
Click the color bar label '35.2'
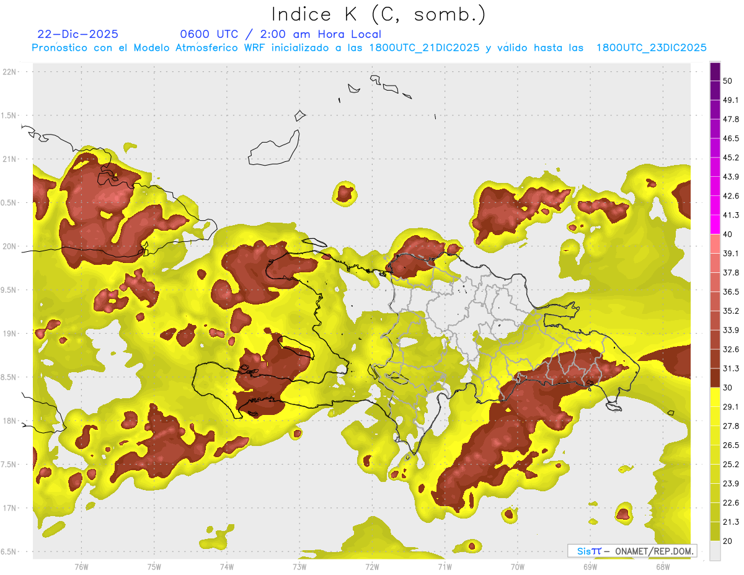coord(731,311)
